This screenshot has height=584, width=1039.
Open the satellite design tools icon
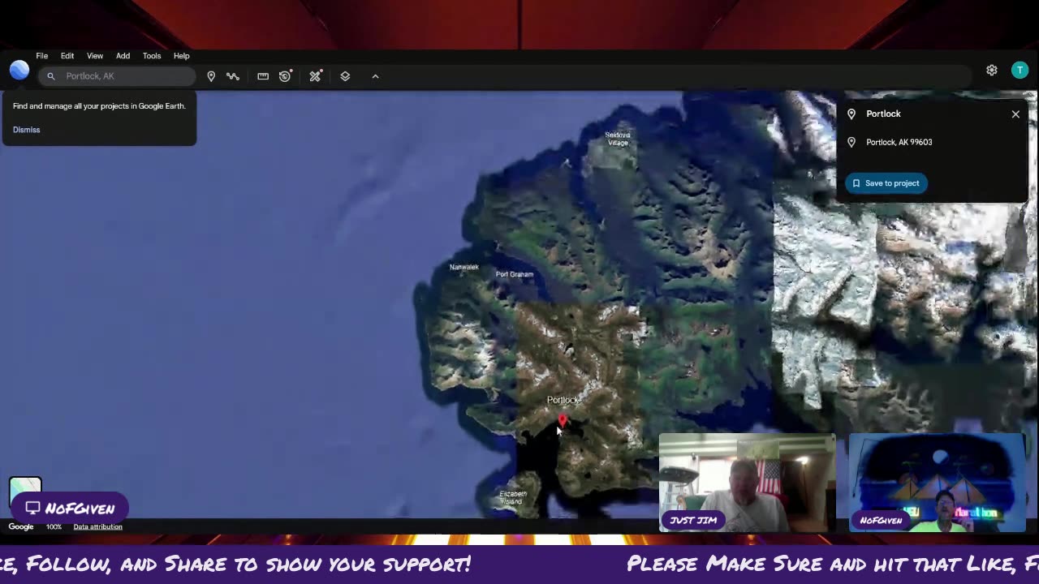[x=316, y=76]
